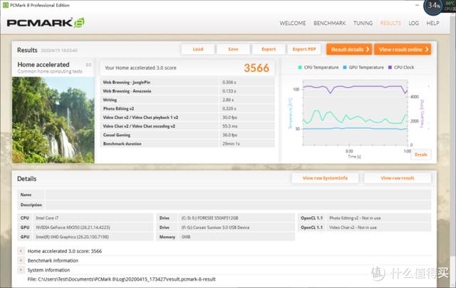Select Video Chat playback 1 v2 row
Screen dimensions: 456x288
coord(187,117)
